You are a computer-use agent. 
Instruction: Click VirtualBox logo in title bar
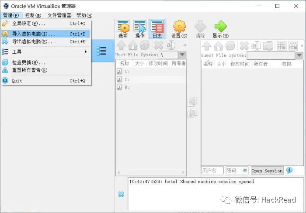[6, 6]
